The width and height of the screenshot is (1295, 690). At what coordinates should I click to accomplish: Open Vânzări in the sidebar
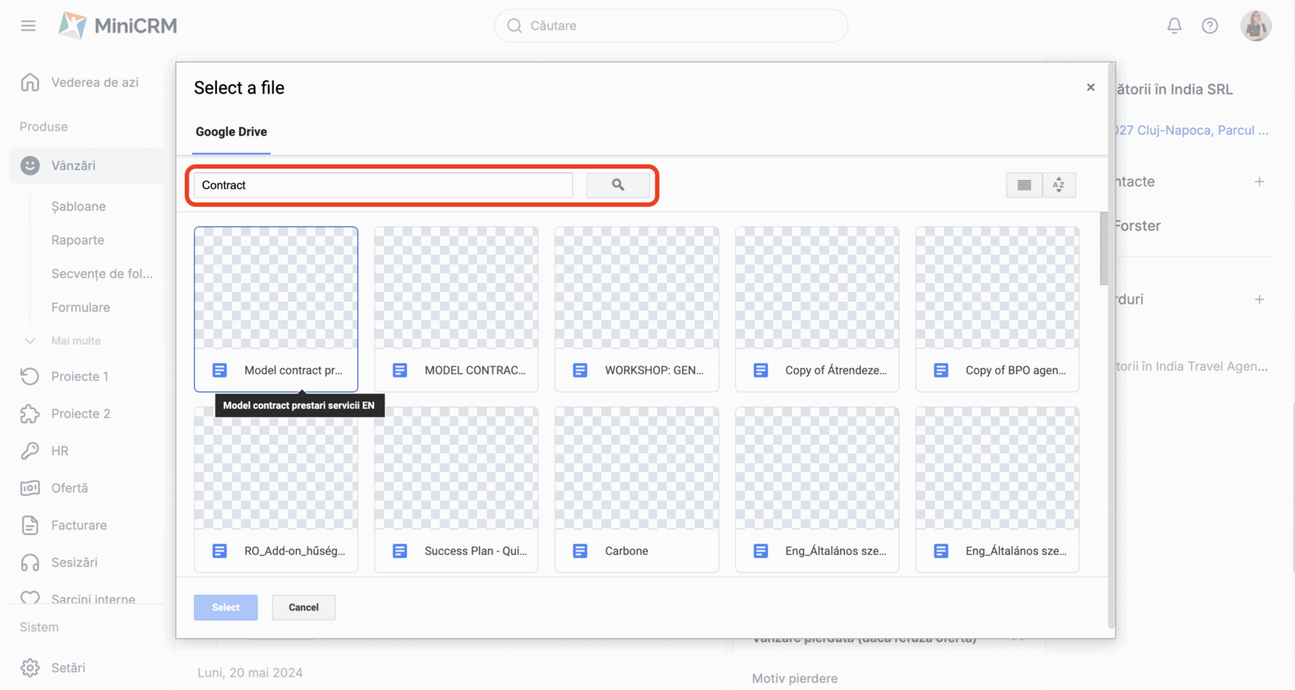pyautogui.click(x=74, y=165)
